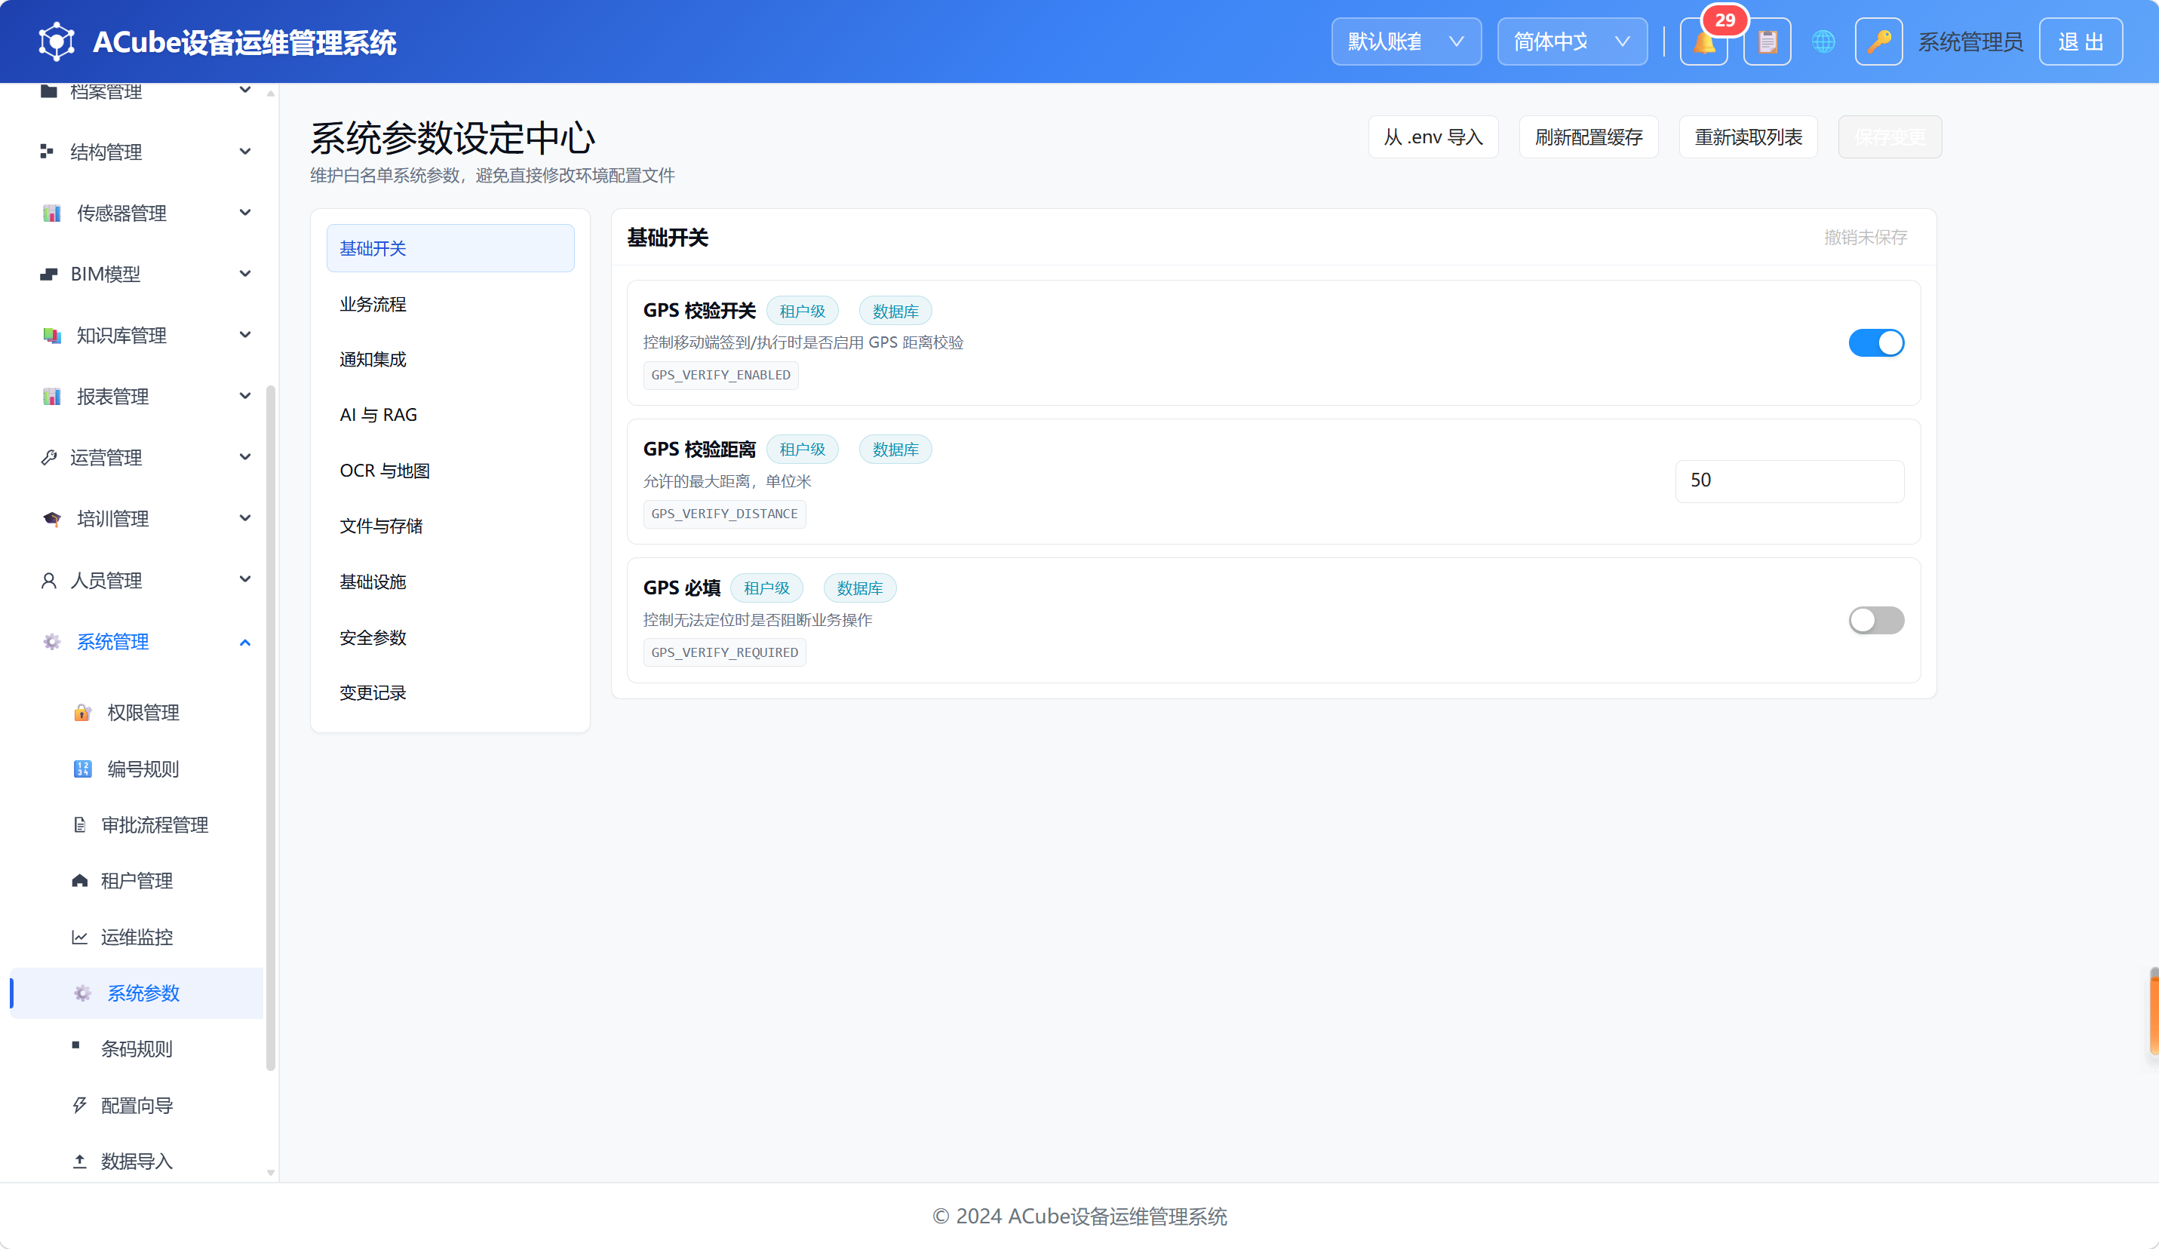
Task: Disable the GPS 校验开关 toggle
Action: 1876,342
